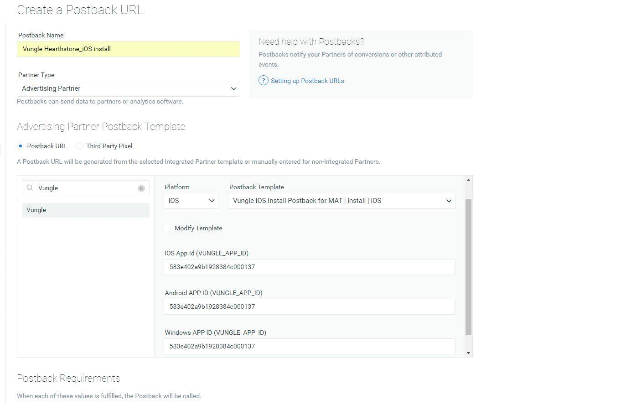Click the 'iOS App Id (VUNGLE_APP_ID)' label
The image size is (626, 405).
pyautogui.click(x=207, y=253)
